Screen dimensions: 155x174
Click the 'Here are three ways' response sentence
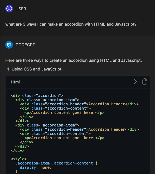[74, 60]
